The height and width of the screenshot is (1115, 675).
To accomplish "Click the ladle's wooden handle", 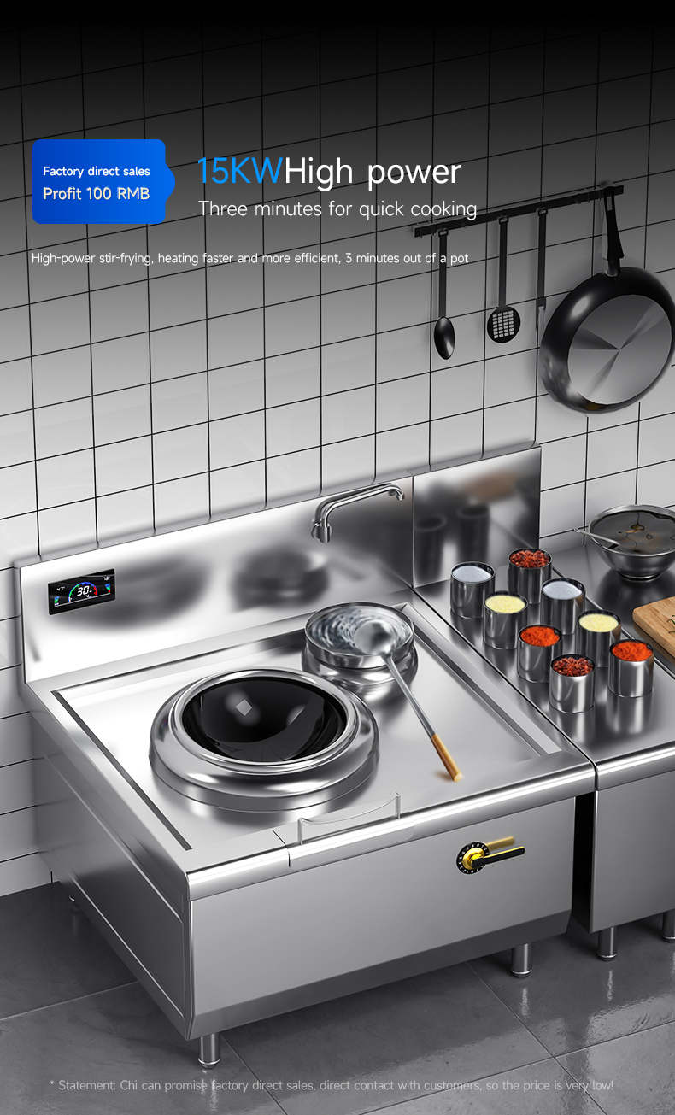I will (445, 756).
